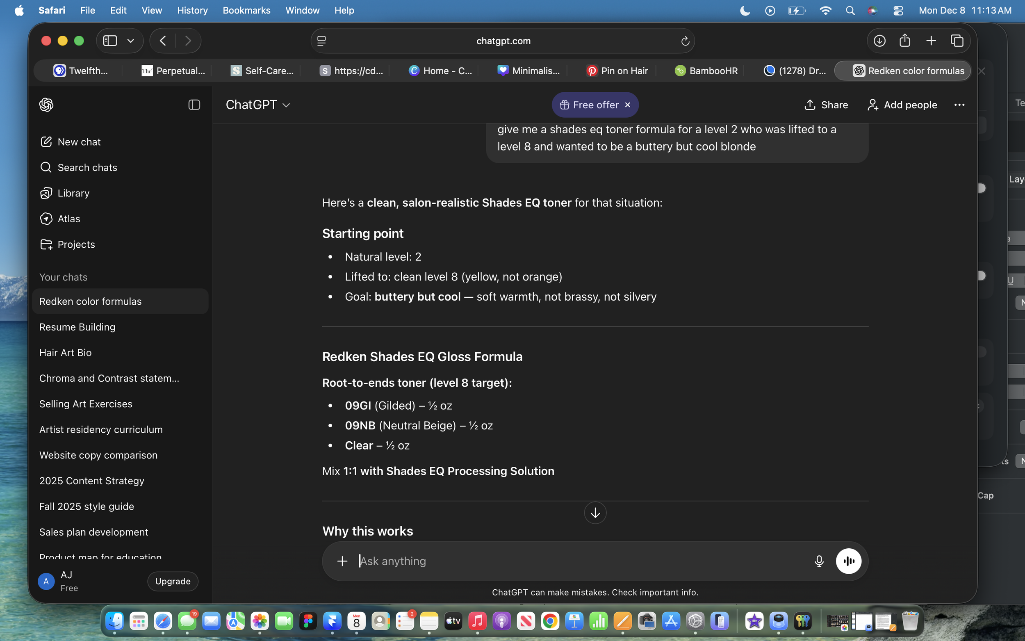Screen dimensions: 1025x641
Task: Open the Hair Art Bio chat
Action: 120,353
